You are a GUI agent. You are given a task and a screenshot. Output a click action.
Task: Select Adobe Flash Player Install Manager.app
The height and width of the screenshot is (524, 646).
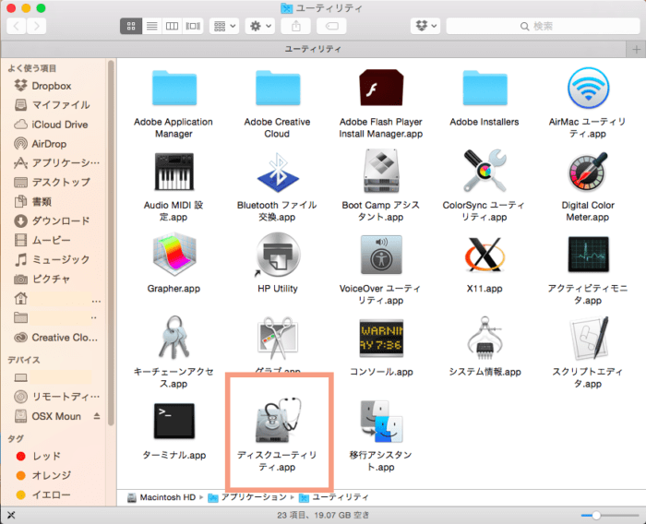pos(381,88)
